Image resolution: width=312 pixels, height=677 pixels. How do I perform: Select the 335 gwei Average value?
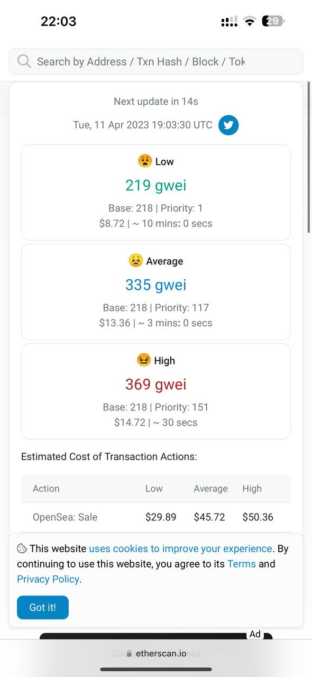(x=156, y=285)
